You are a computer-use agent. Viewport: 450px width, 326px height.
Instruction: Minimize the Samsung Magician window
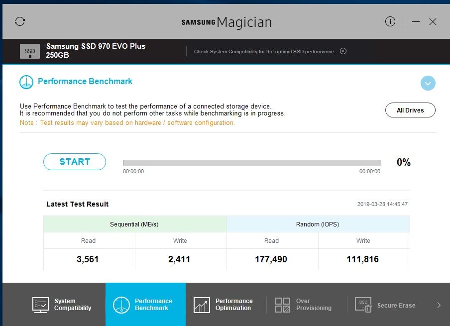(x=416, y=22)
